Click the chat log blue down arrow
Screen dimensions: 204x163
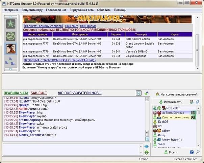(147, 139)
